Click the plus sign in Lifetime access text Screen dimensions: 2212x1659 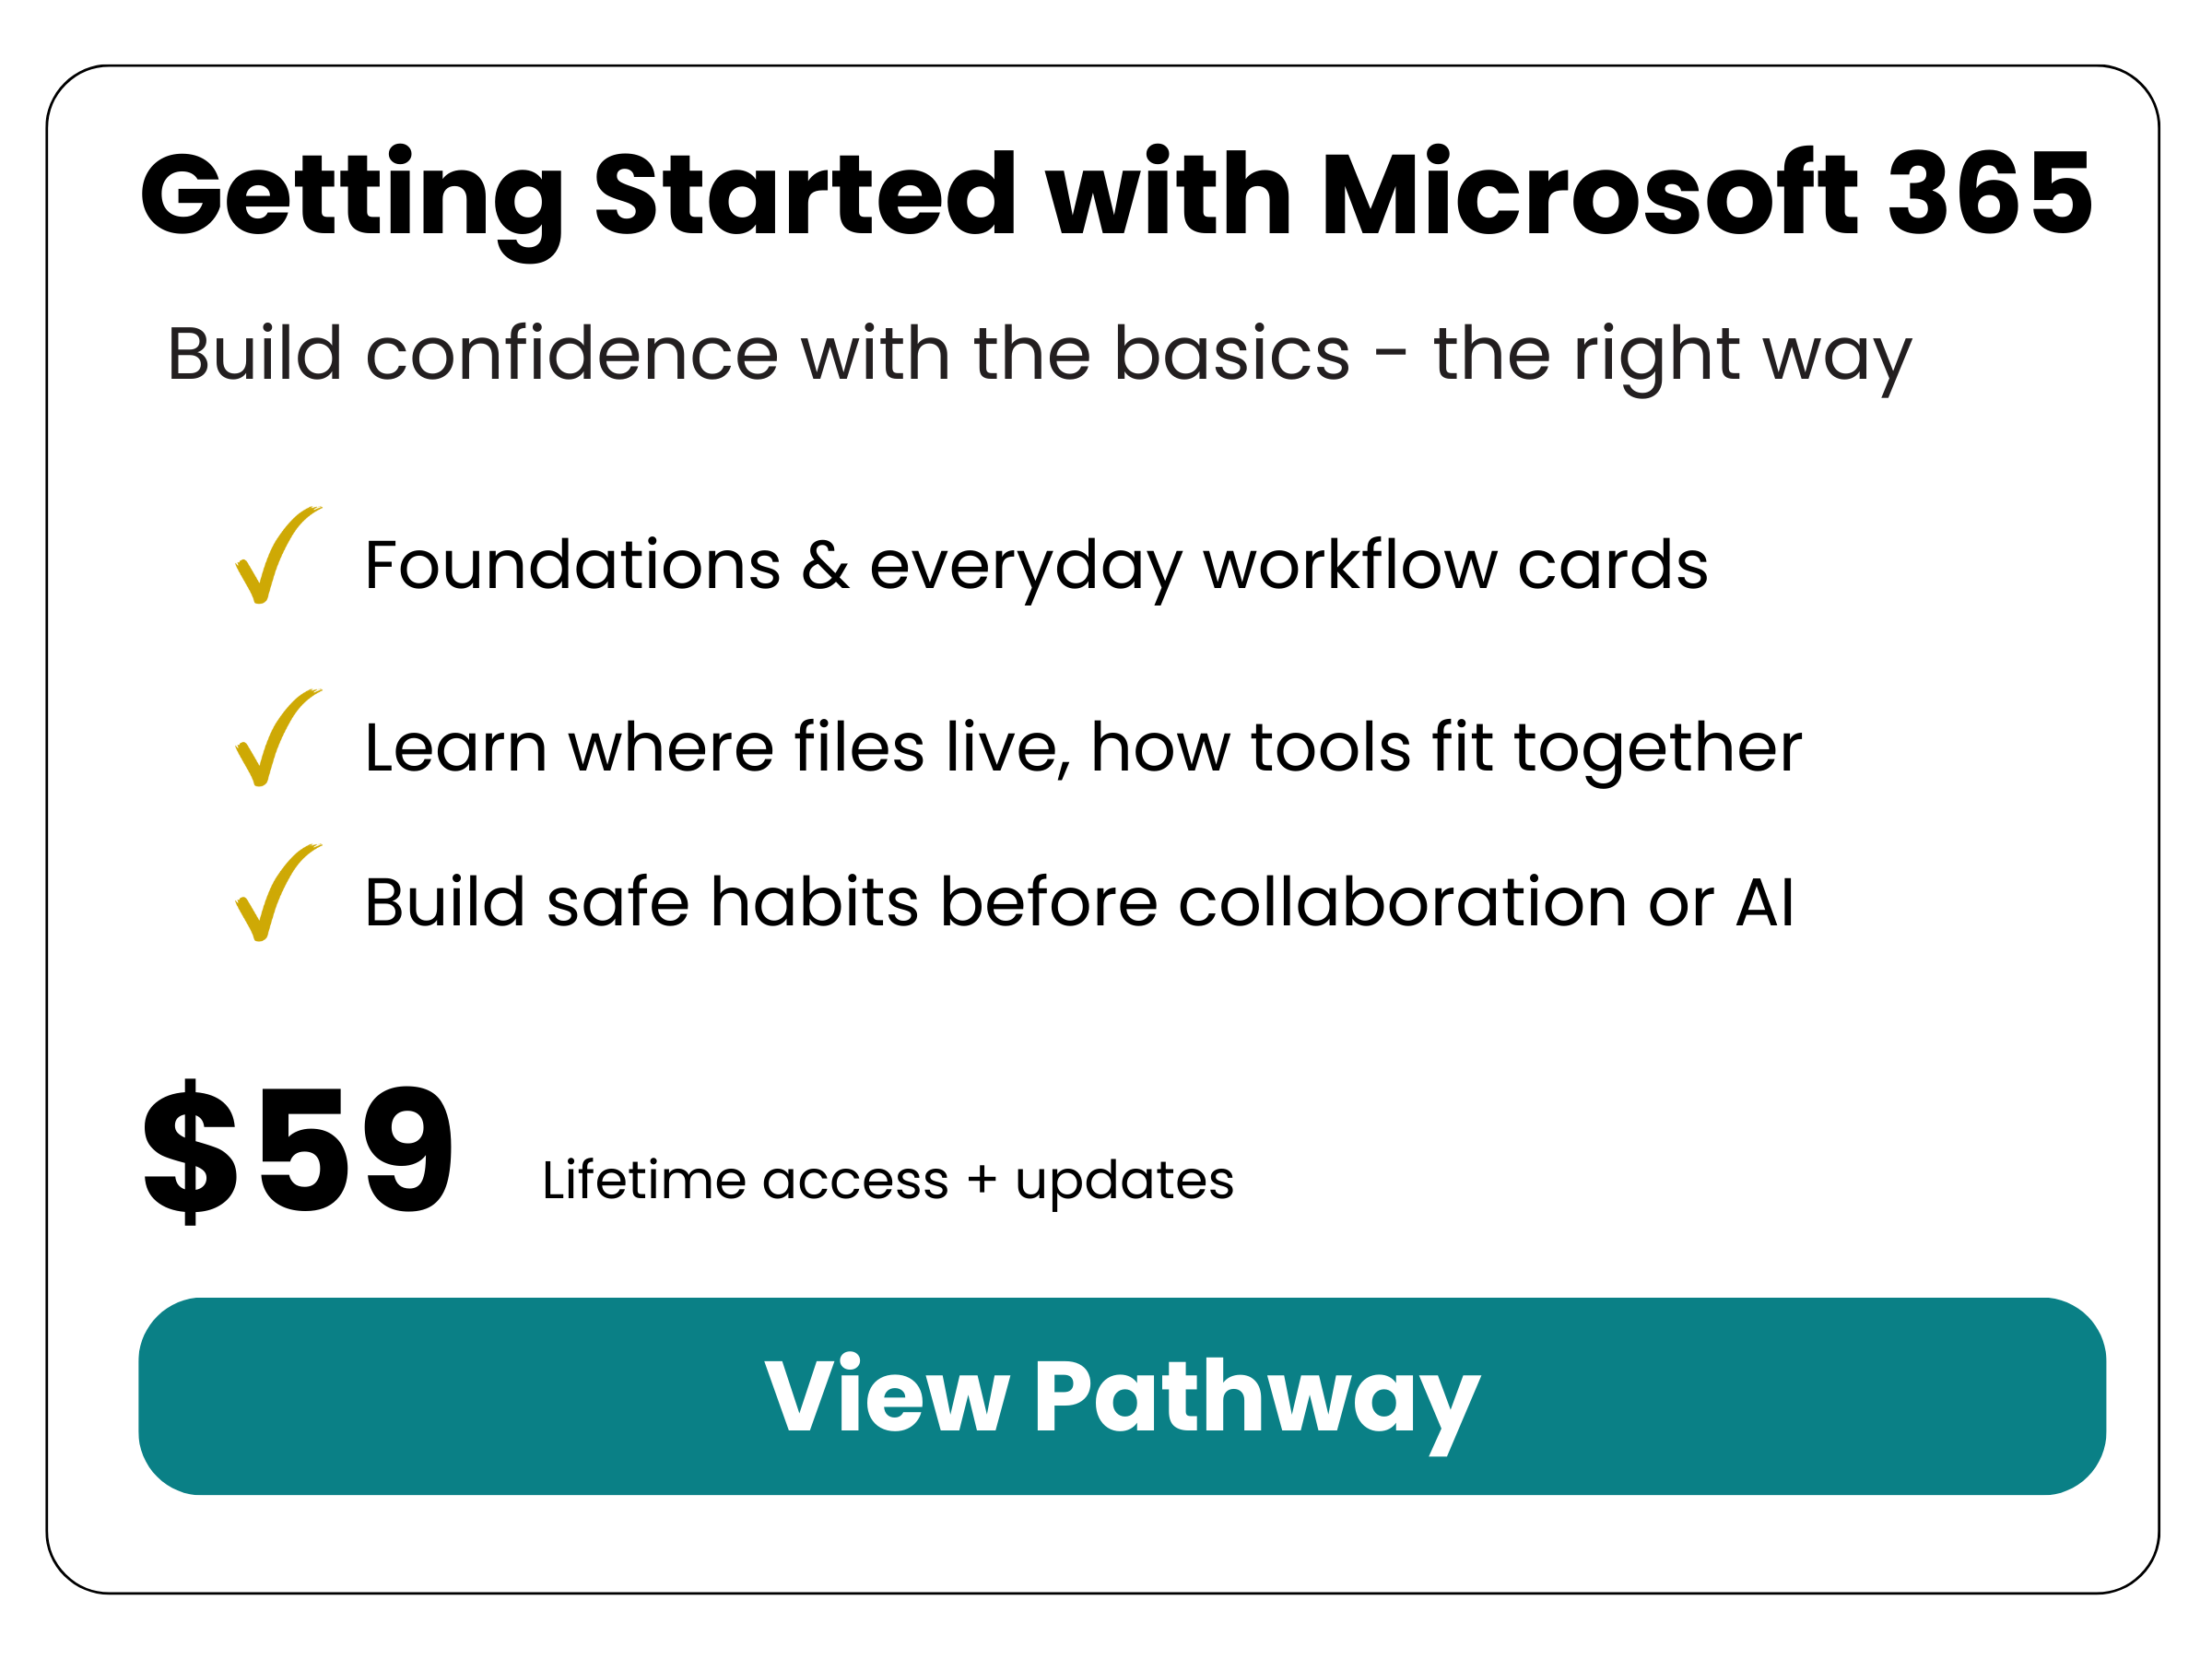[x=982, y=1180]
